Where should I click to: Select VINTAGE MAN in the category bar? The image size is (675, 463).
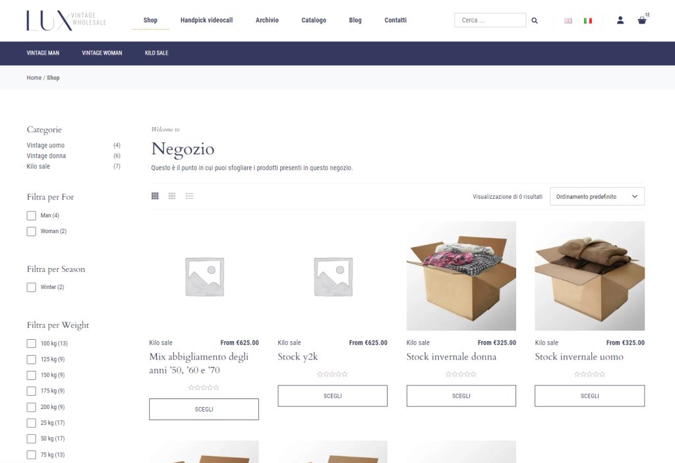click(43, 53)
